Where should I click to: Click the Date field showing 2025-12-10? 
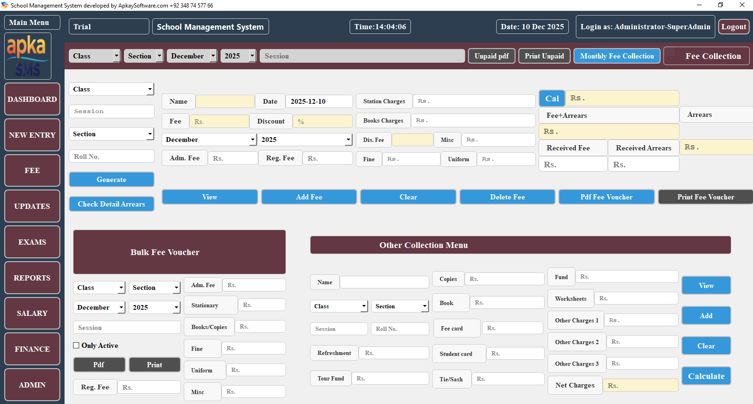tap(319, 101)
